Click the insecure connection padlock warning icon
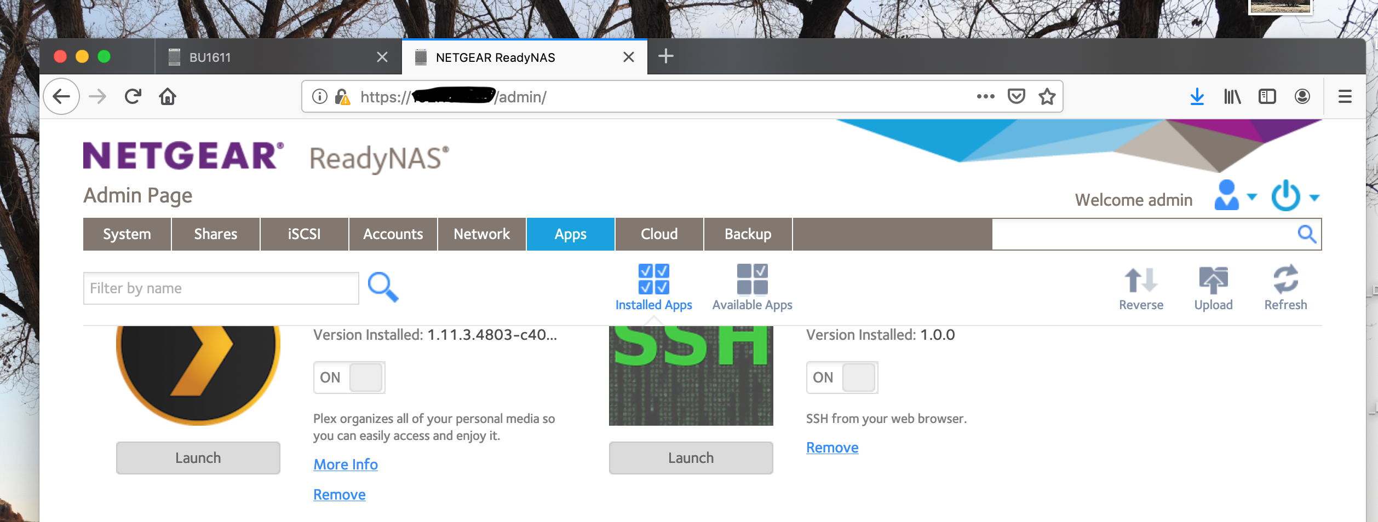Image resolution: width=1378 pixels, height=522 pixels. click(343, 97)
